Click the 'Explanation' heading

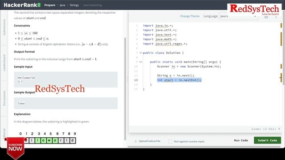coord(22,114)
